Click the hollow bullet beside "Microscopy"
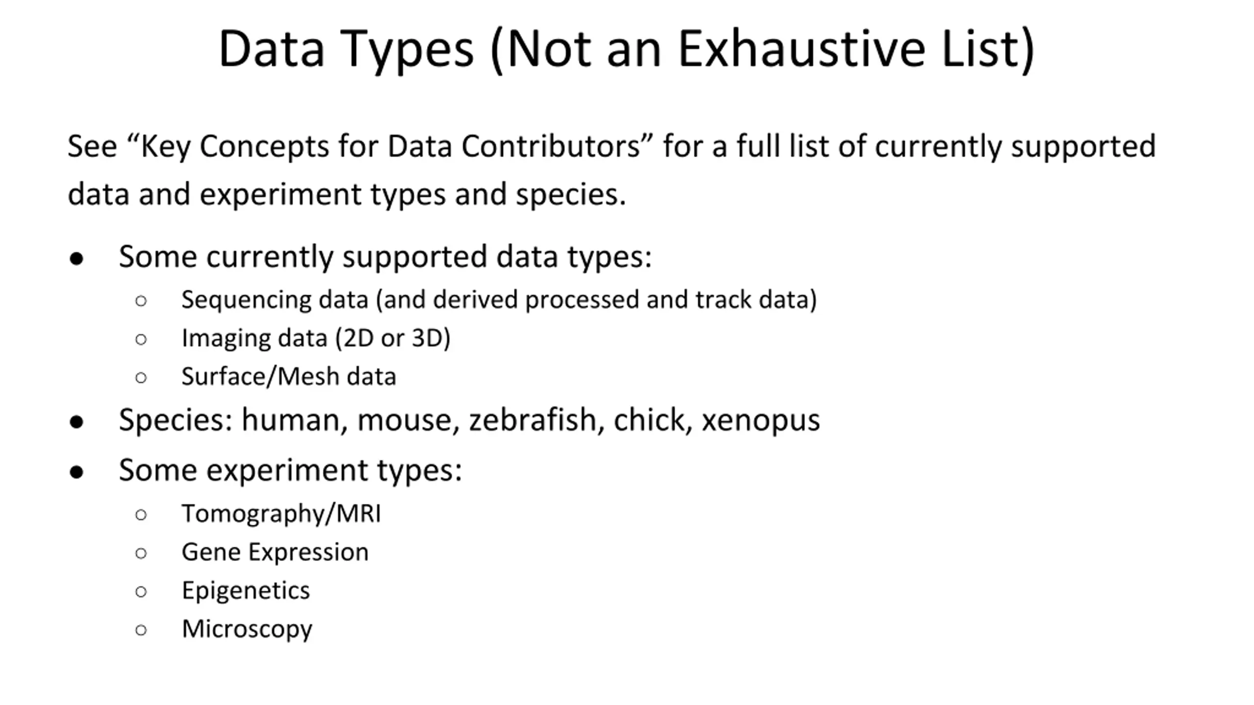1254x705 pixels. tap(141, 630)
